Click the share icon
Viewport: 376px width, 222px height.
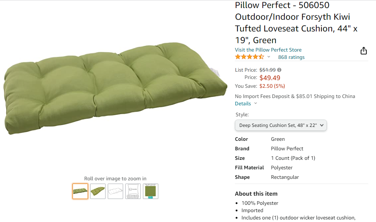coord(364,51)
